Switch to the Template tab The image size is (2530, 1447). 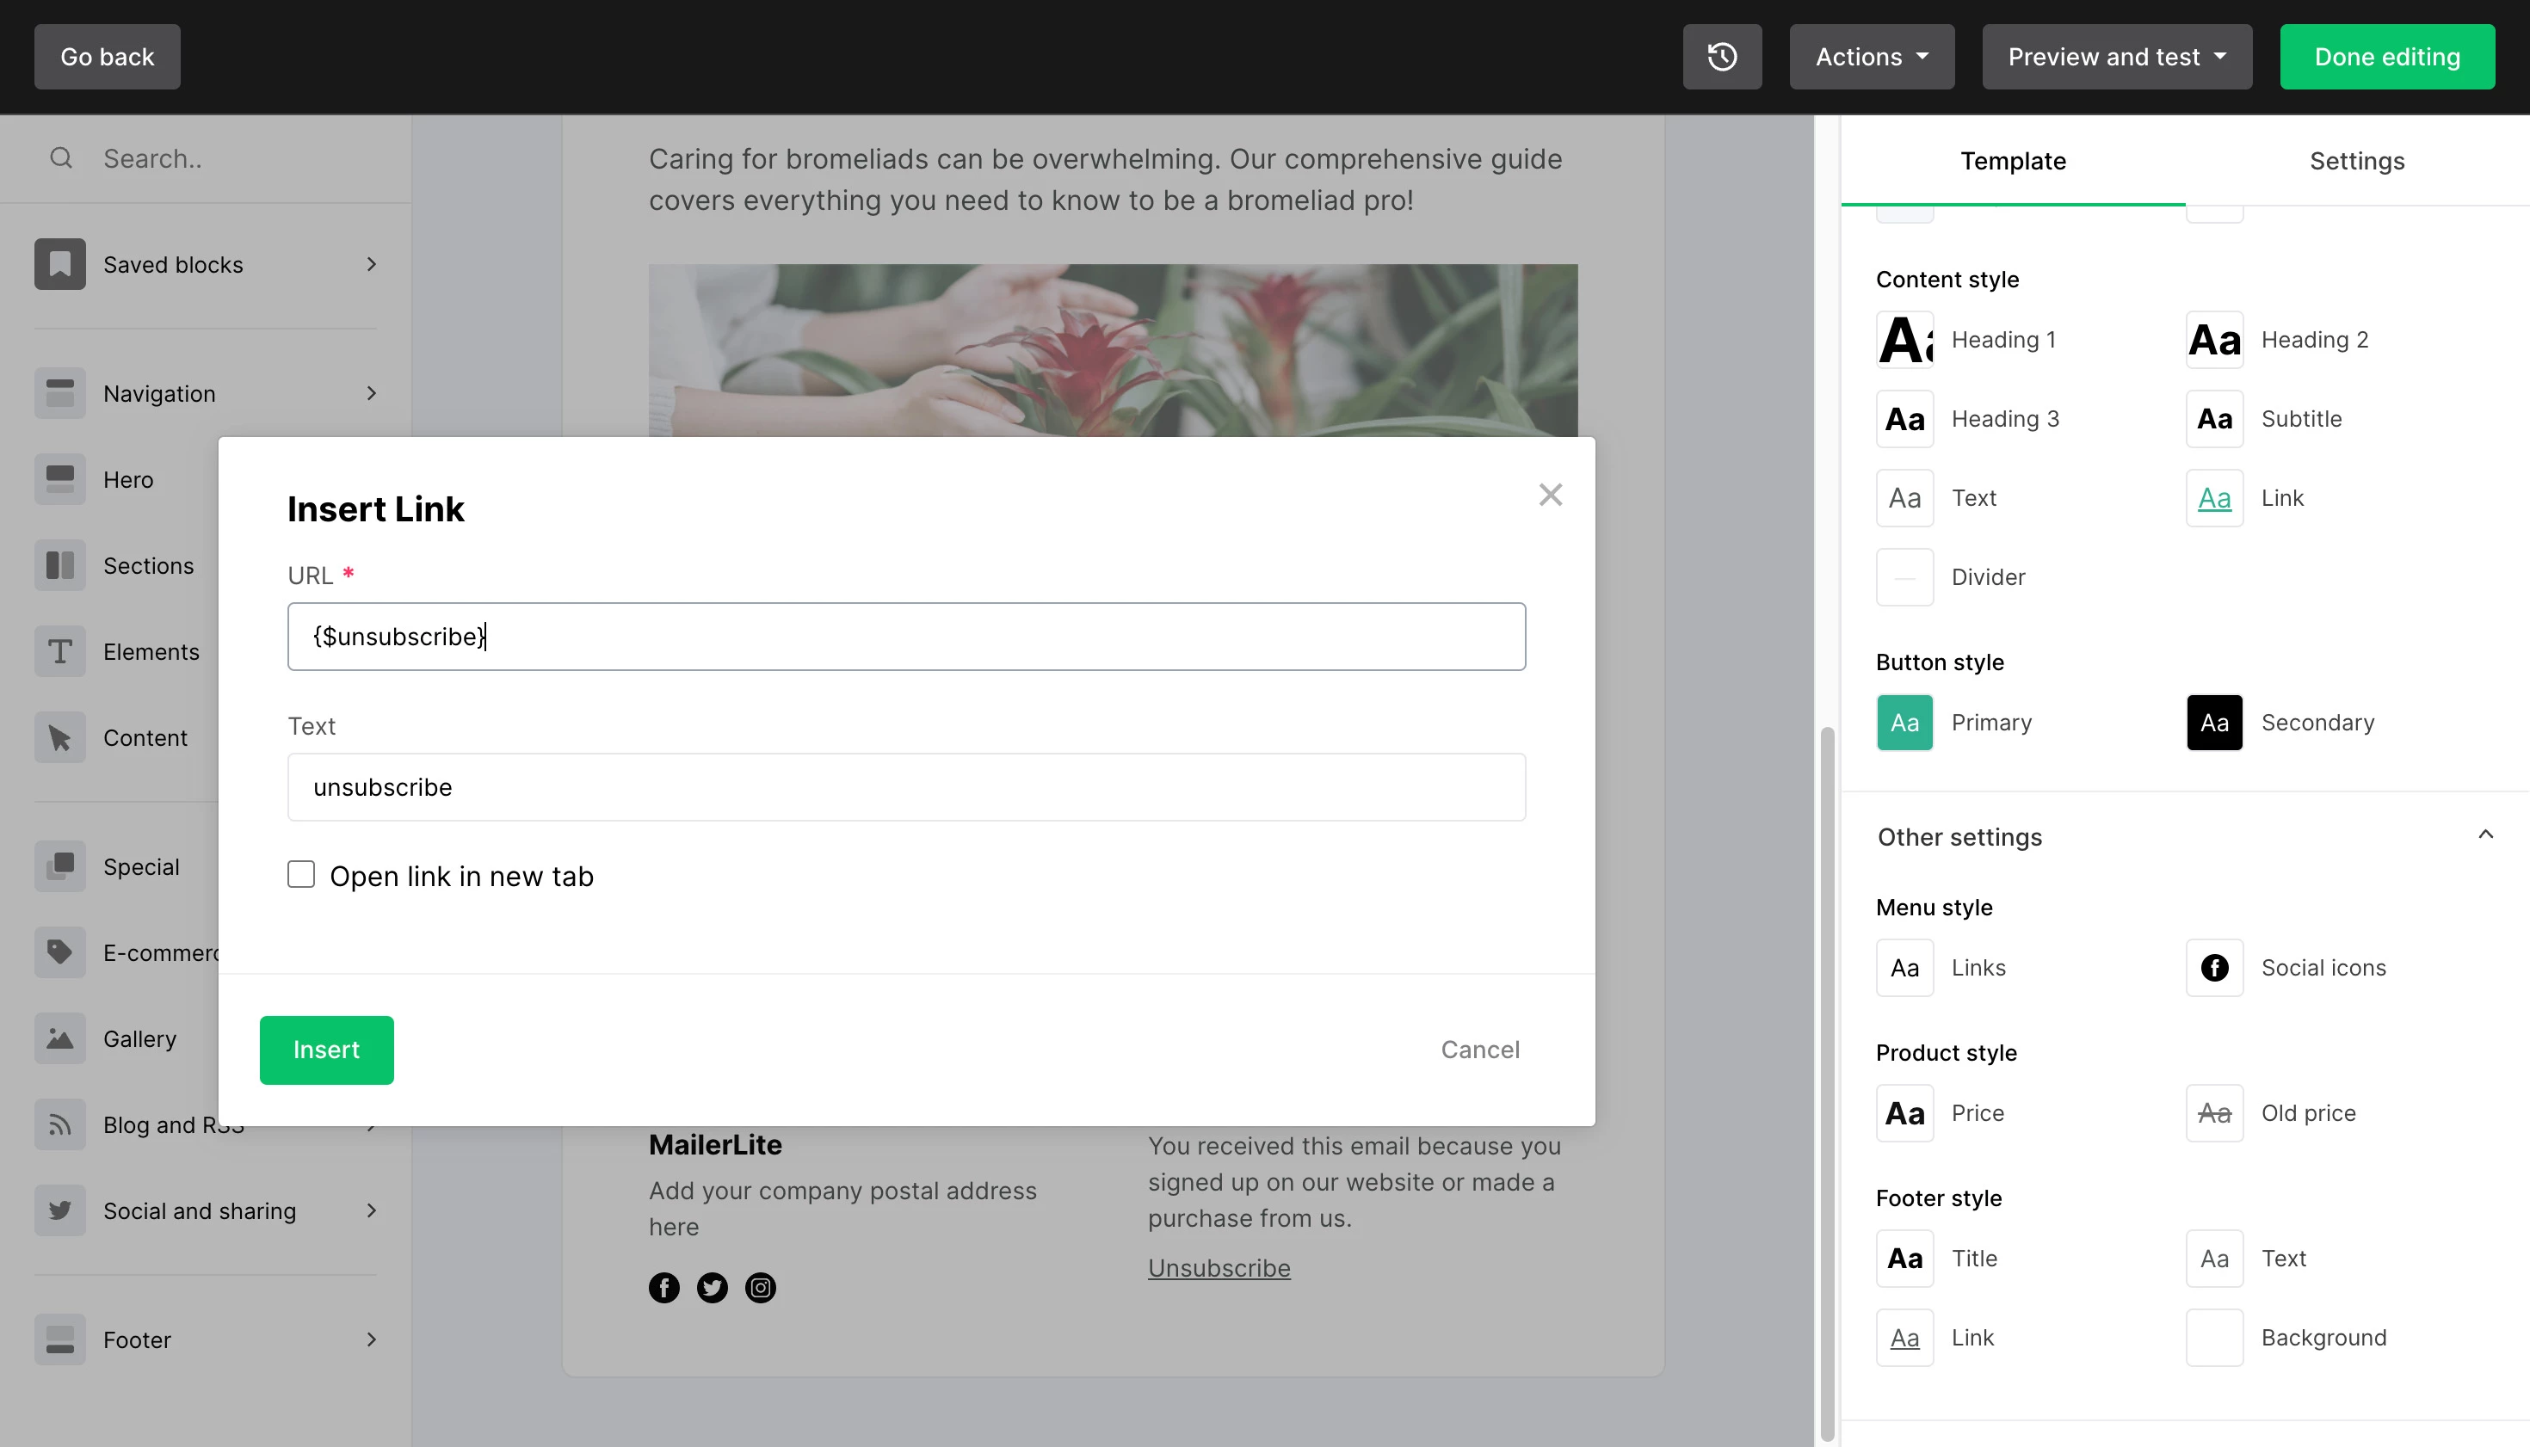pyautogui.click(x=2012, y=161)
